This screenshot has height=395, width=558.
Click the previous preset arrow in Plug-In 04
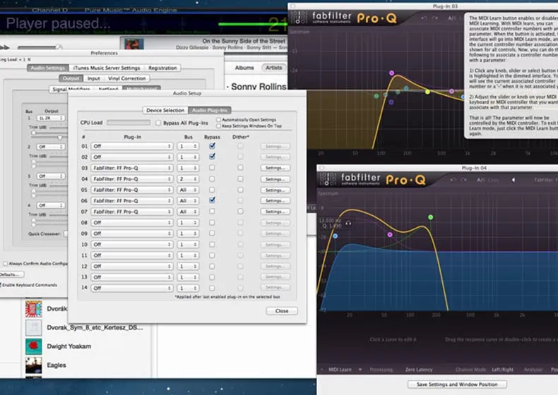click(x=514, y=180)
